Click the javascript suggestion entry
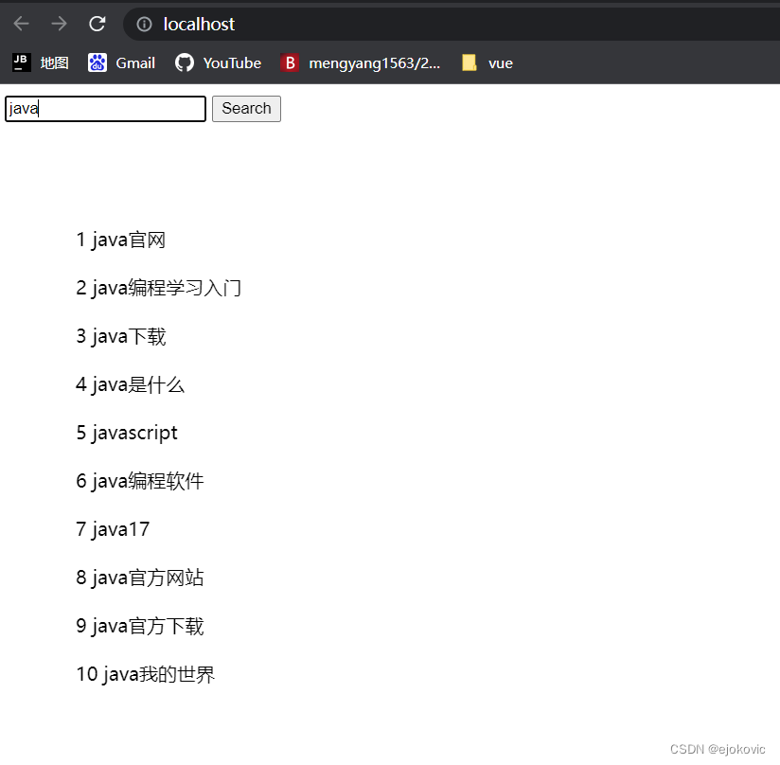 (x=127, y=433)
